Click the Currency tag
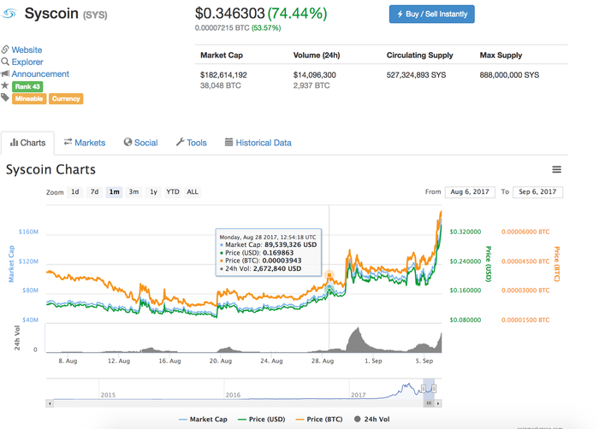The height and width of the screenshot is (429, 599). [66, 98]
